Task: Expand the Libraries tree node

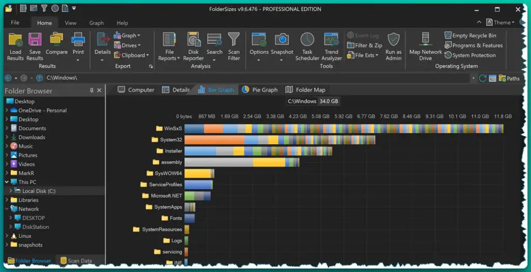Action: point(7,200)
